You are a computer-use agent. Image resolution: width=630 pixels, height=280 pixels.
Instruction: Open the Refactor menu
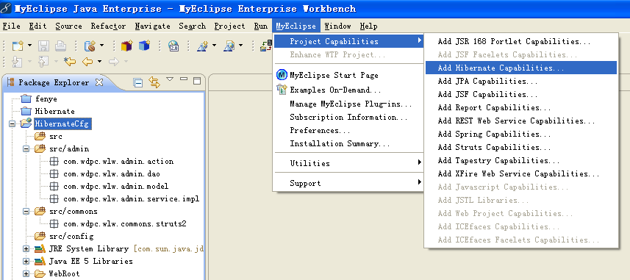click(x=108, y=26)
